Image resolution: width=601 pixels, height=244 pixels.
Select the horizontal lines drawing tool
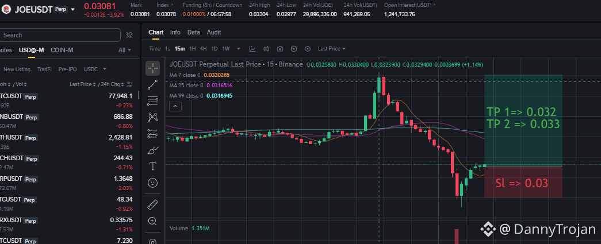[153, 102]
